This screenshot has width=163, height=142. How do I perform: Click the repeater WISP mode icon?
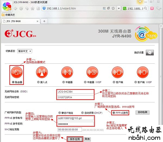coord(92,72)
